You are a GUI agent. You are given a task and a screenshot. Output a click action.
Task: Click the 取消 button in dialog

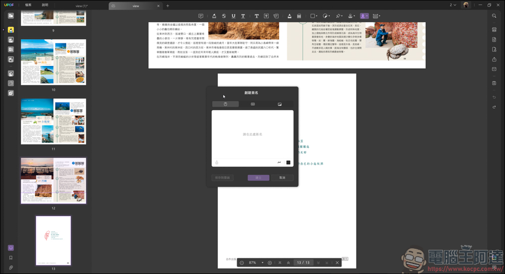tap(282, 178)
